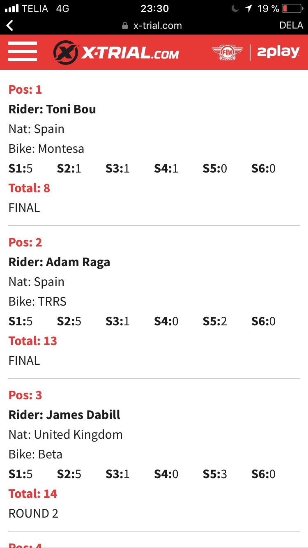This screenshot has height=548, width=308.
Task: Tap the x-trial.com address bar
Action: click(x=158, y=25)
